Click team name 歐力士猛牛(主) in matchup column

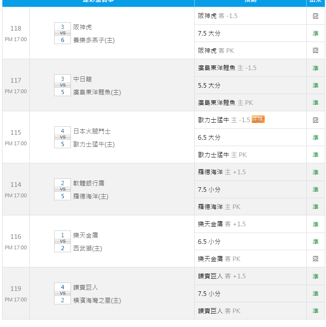94,144
